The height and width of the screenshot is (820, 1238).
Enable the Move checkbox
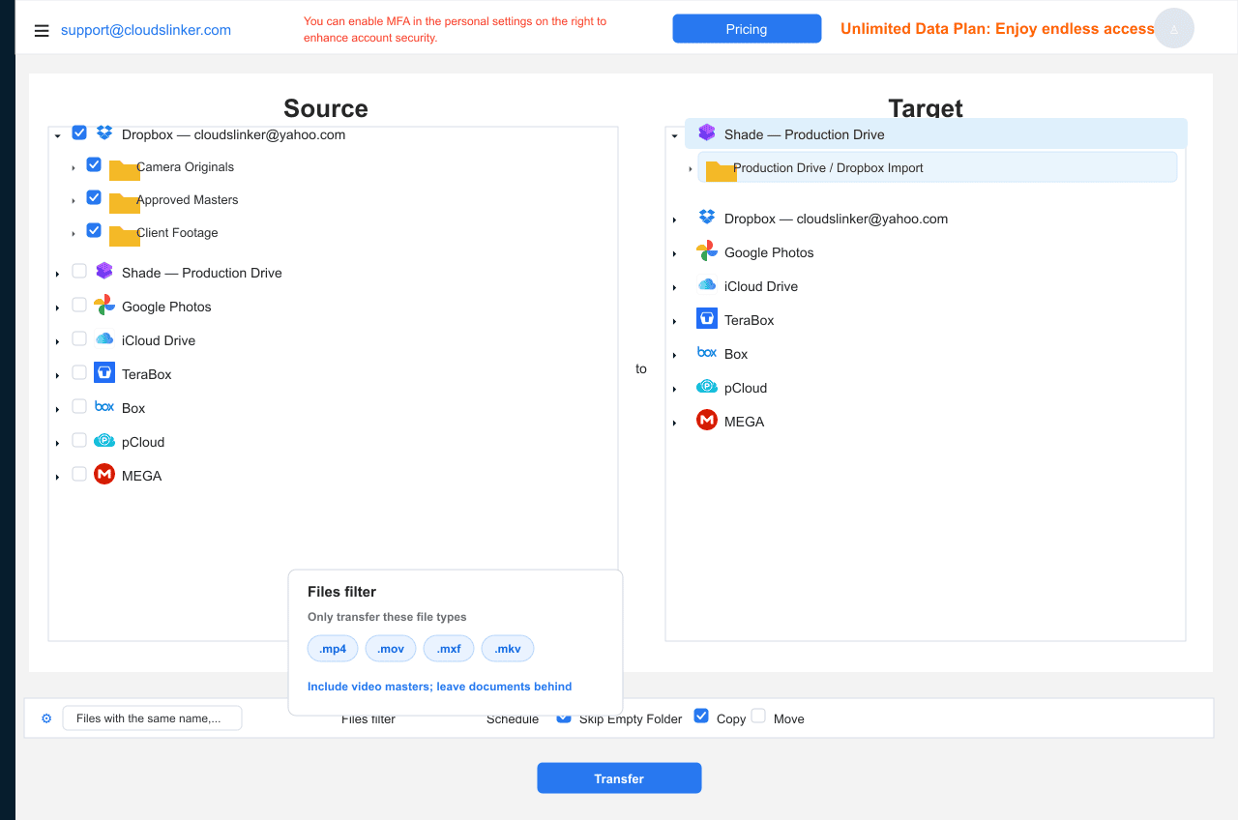click(x=758, y=717)
